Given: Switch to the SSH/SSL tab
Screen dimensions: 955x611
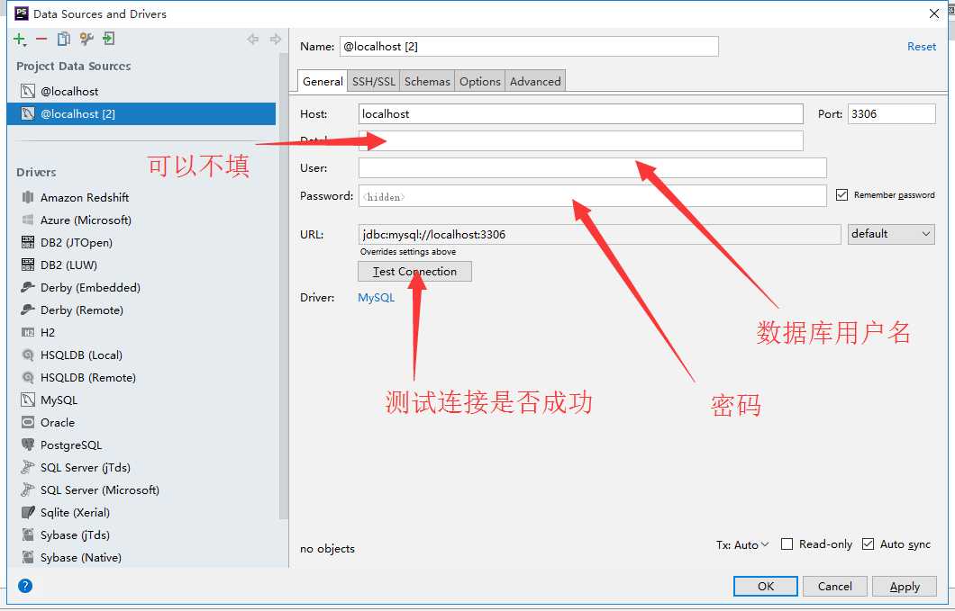Looking at the screenshot, I should 373,81.
